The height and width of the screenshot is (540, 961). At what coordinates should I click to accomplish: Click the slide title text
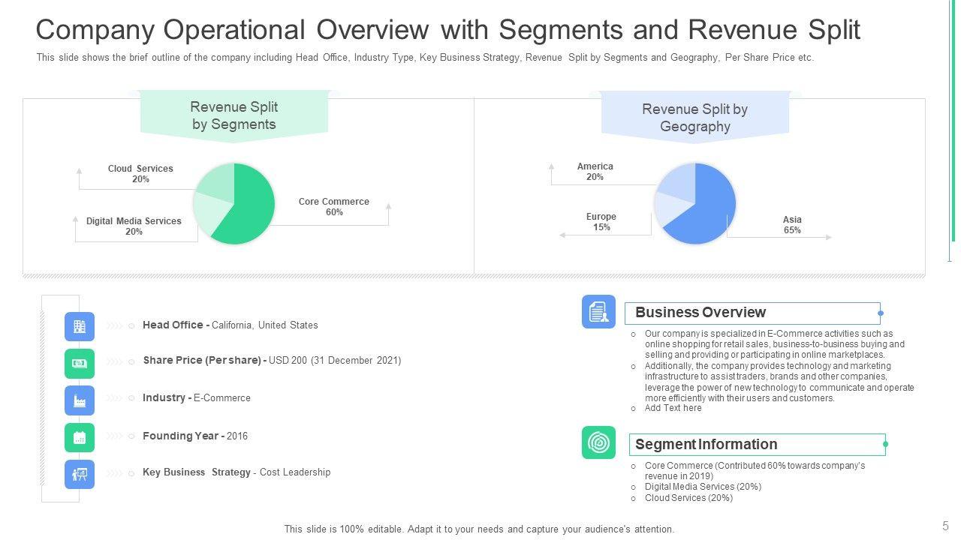coord(447,30)
